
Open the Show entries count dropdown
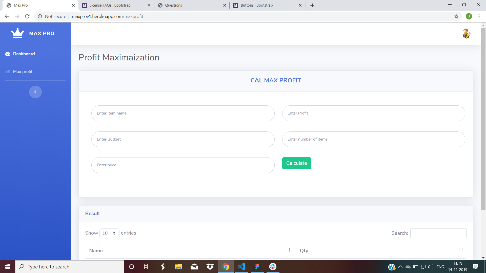[x=109, y=233]
